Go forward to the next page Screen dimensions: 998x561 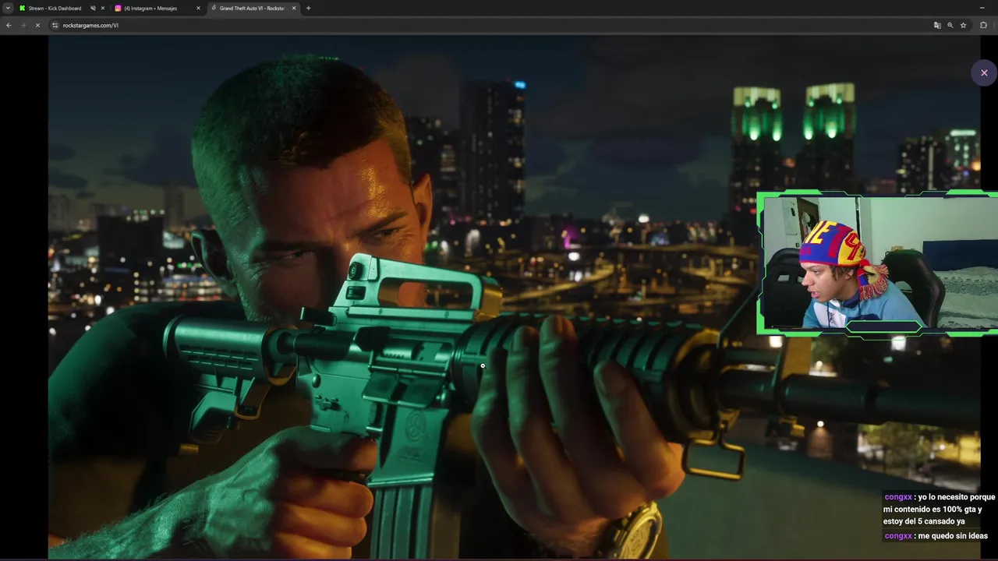pyautogui.click(x=23, y=25)
